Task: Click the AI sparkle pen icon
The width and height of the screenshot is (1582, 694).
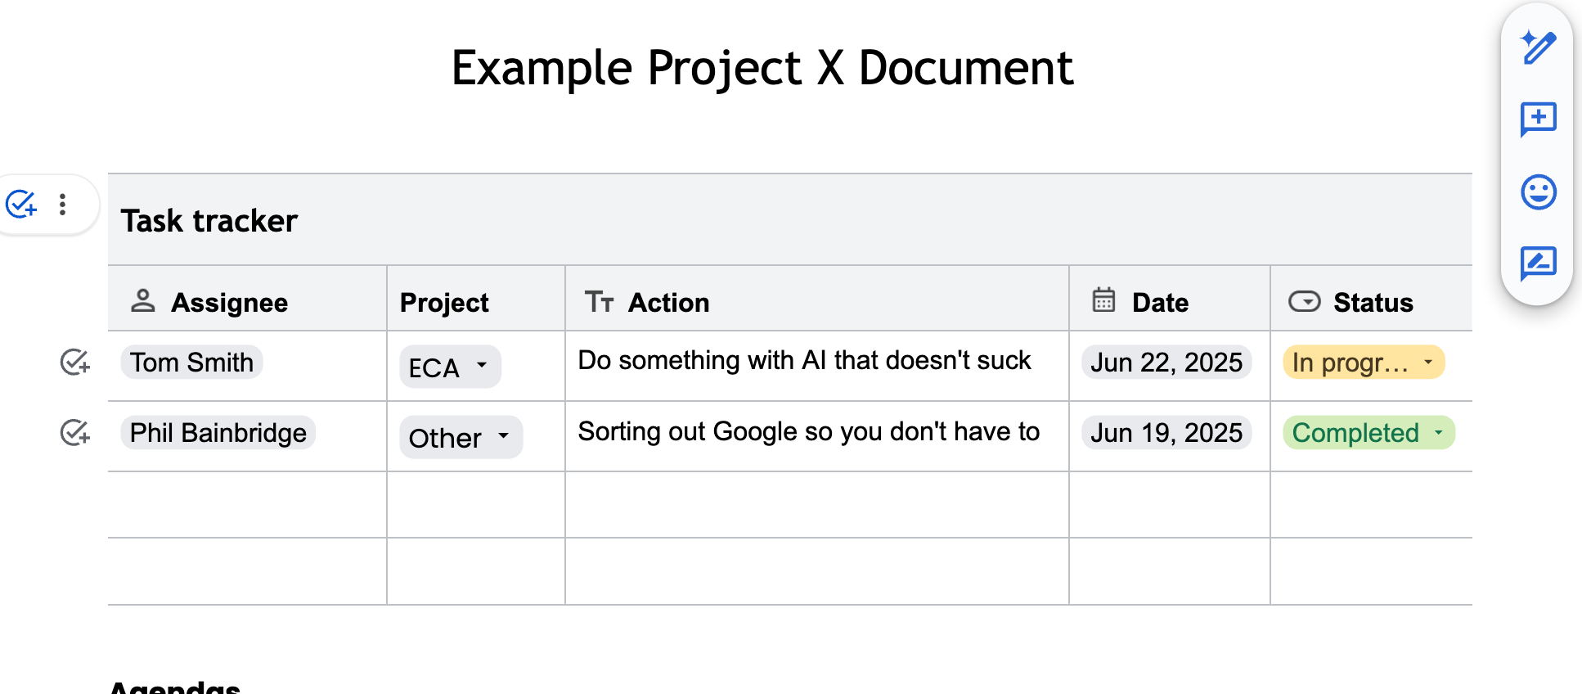Action: 1538,47
